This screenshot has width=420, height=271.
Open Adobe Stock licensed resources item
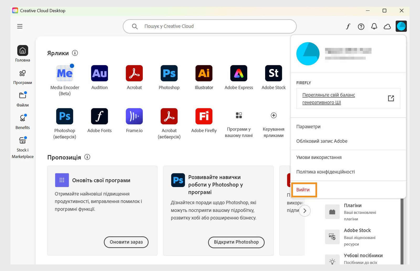point(351,237)
